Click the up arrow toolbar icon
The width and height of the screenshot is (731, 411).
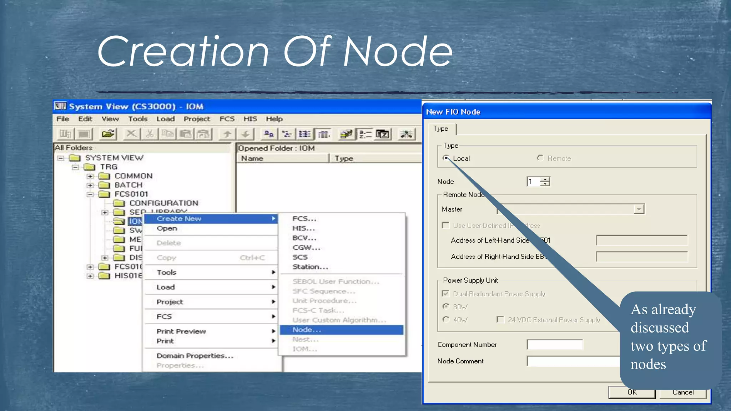[227, 134]
